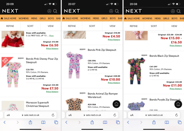Screen dimensions: 184x131
Task: Expand sizes with More link
Action: tap(51, 36)
